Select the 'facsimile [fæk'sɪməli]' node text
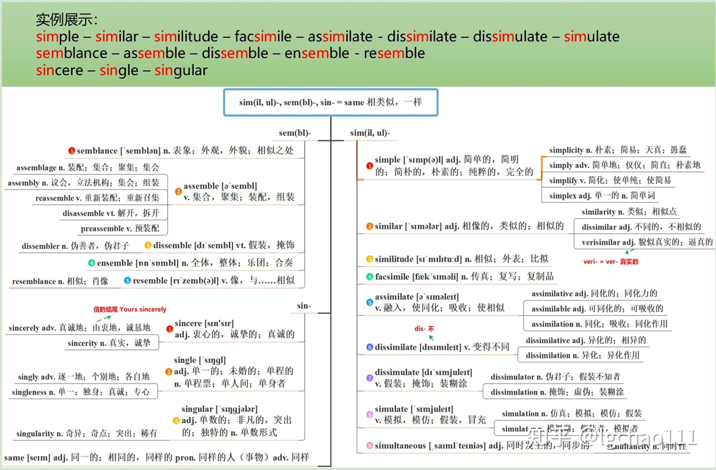Screen dimensions: 716x470 point(464,277)
